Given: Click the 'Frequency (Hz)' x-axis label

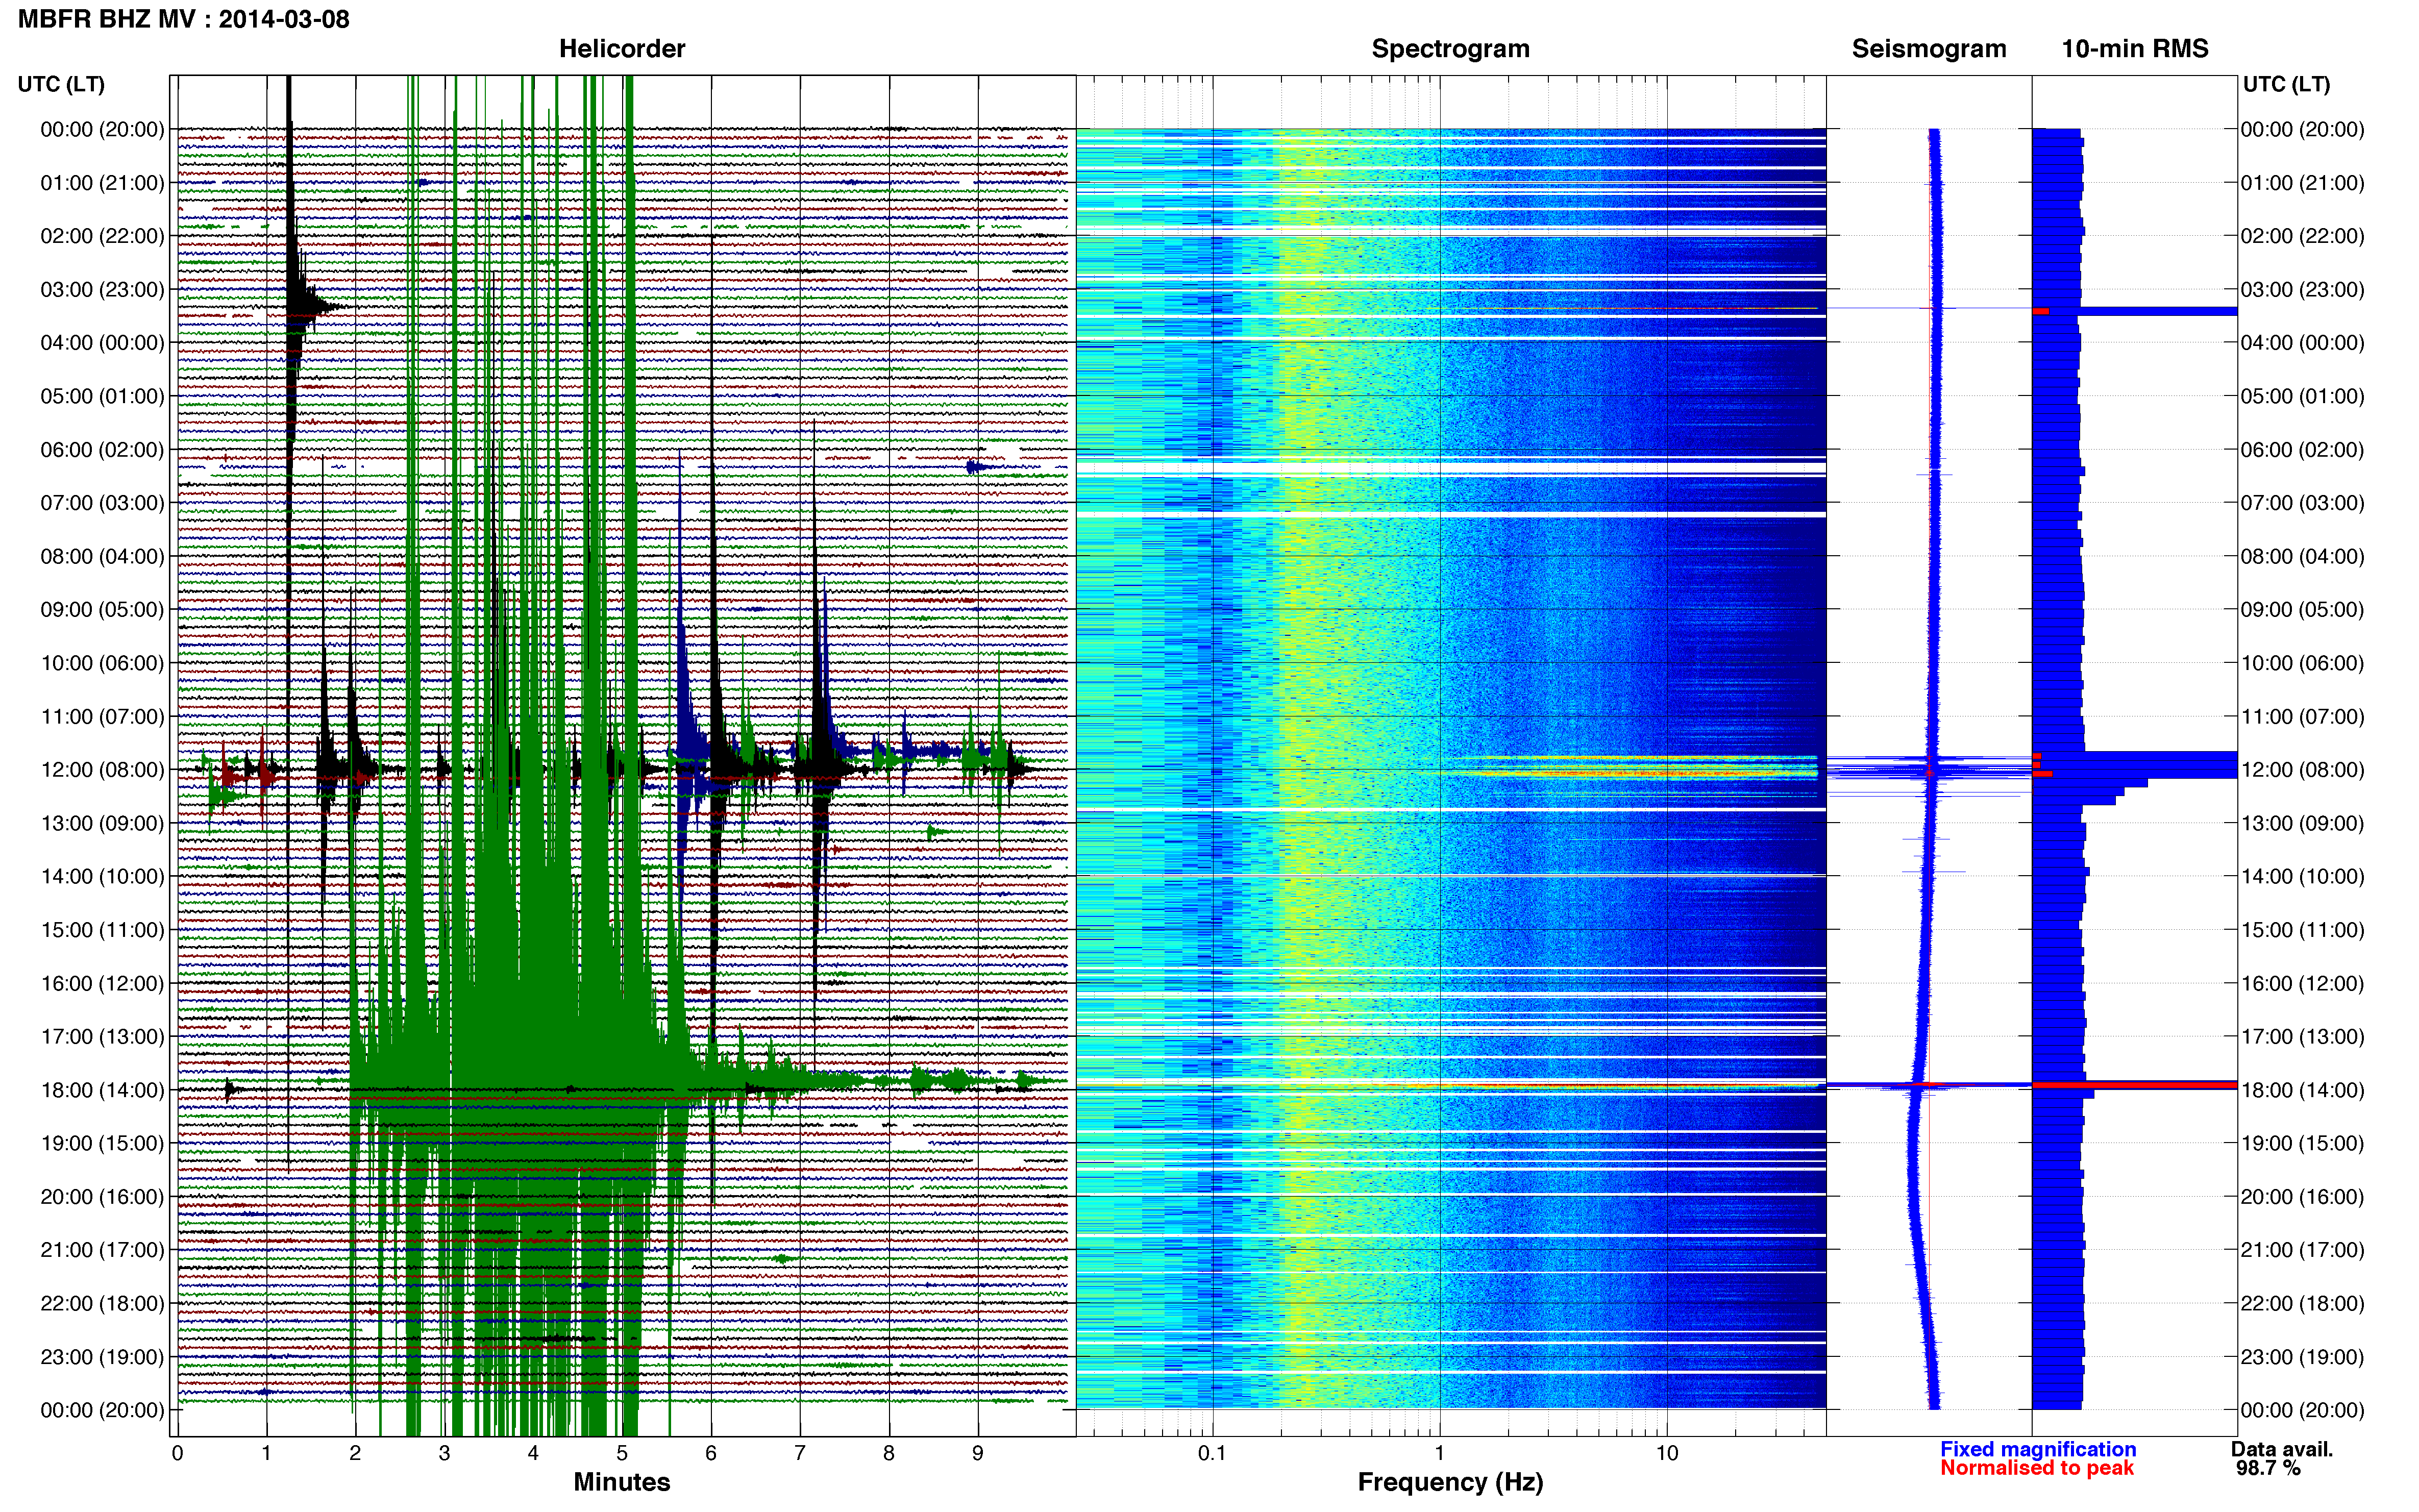Looking at the screenshot, I should 1450,1482.
